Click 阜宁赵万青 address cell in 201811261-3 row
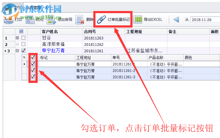The image size is (220, 138). (x=93, y=77)
